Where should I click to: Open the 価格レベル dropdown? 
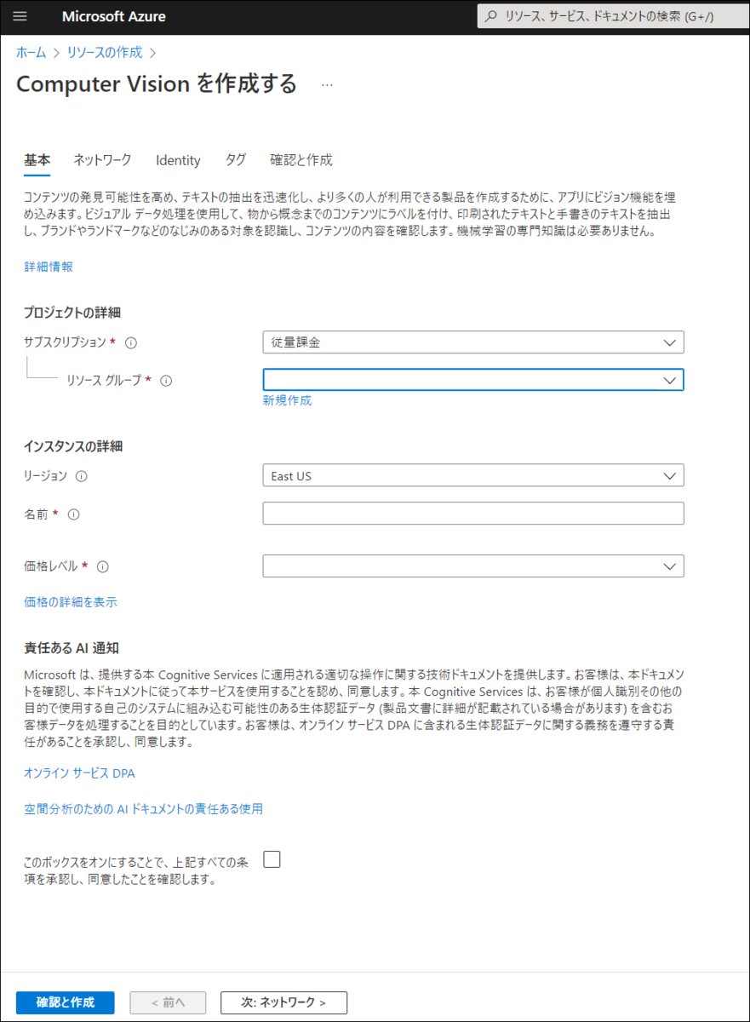[473, 566]
